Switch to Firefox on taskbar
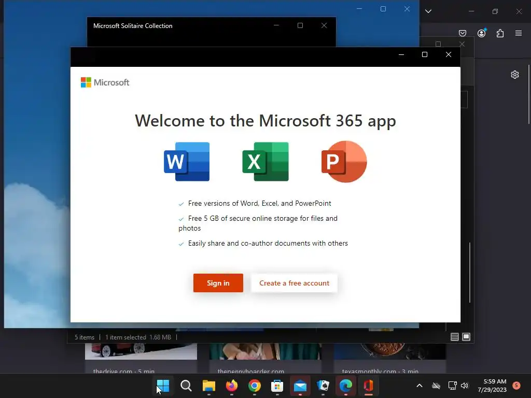531x398 pixels. point(232,386)
